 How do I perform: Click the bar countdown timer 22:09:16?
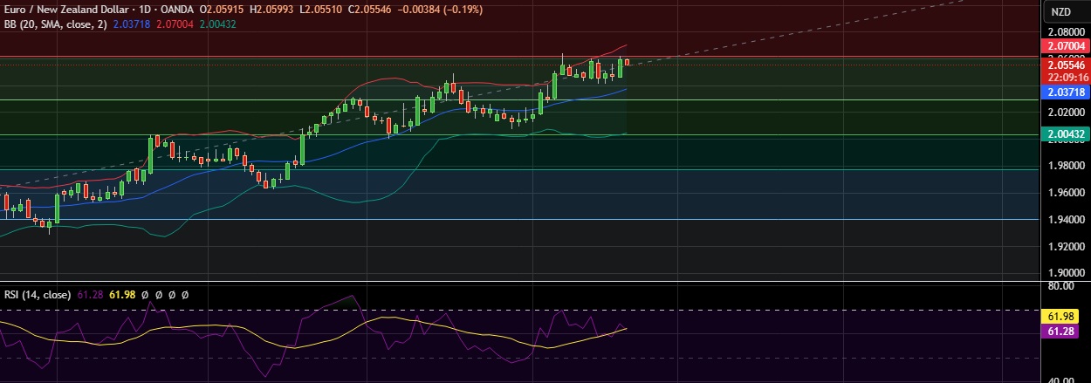1066,77
